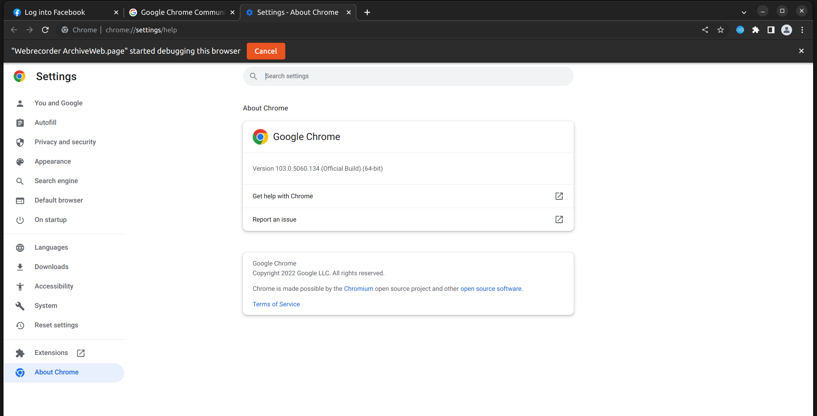Focus the Search settings field
Image resolution: width=817 pixels, height=416 pixels.
(x=408, y=76)
